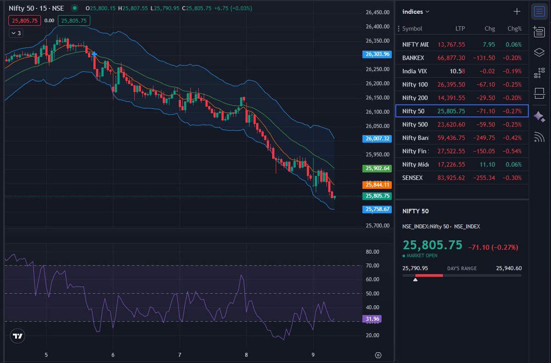Click the MARKET OPEN status text
This screenshot has width=551, height=363.
coord(422,256)
